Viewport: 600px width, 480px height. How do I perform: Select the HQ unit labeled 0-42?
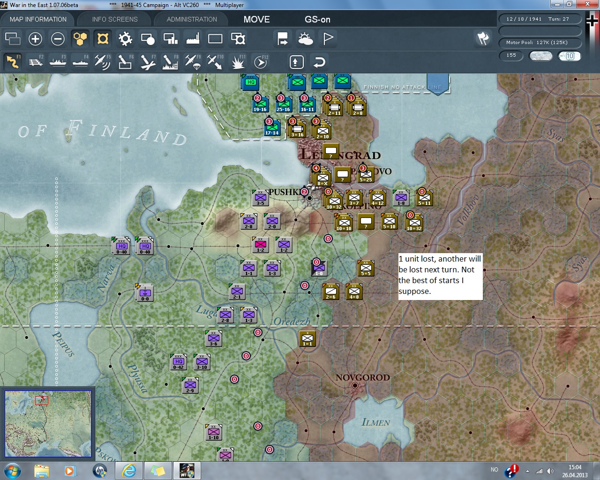point(179,362)
